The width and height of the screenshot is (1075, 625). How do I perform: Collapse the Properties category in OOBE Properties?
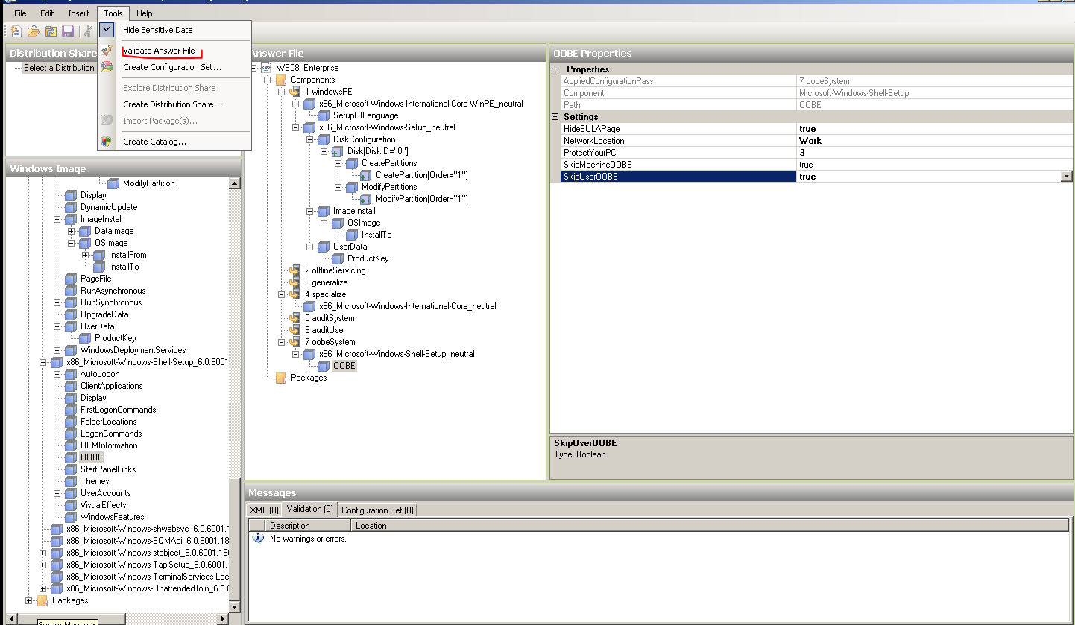tap(555, 69)
